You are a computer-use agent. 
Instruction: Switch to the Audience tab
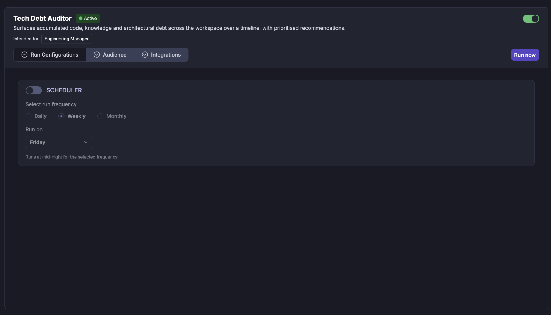[110, 55]
